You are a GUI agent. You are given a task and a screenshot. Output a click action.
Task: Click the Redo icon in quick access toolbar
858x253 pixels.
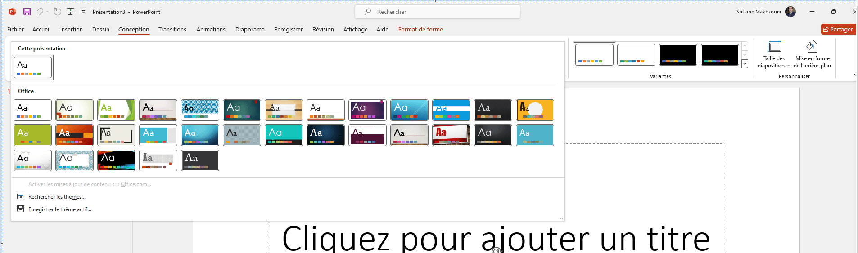(58, 12)
